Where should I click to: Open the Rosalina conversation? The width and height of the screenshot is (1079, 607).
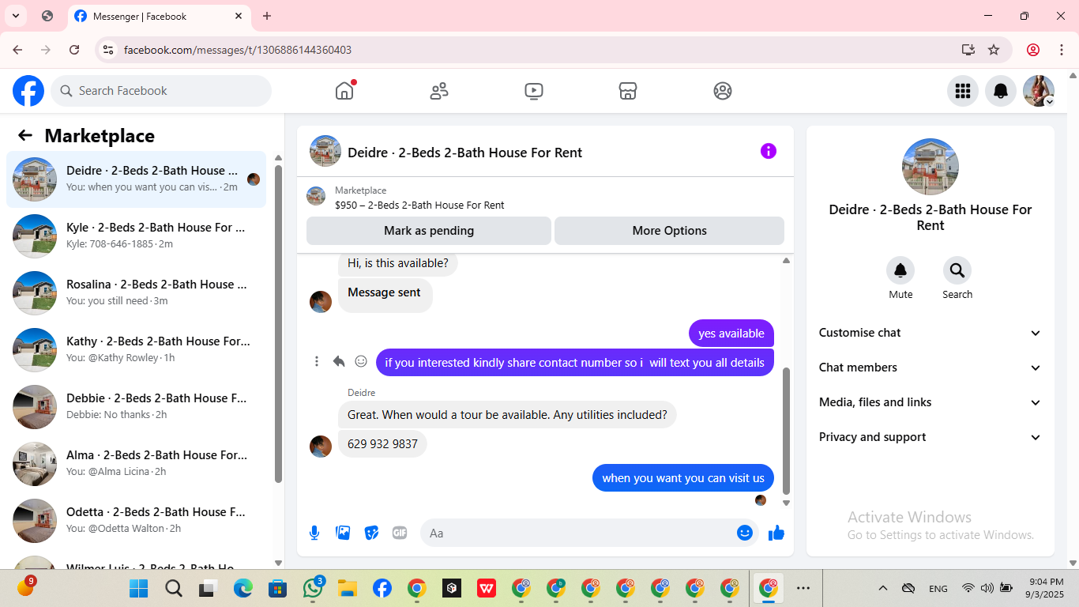(x=137, y=292)
